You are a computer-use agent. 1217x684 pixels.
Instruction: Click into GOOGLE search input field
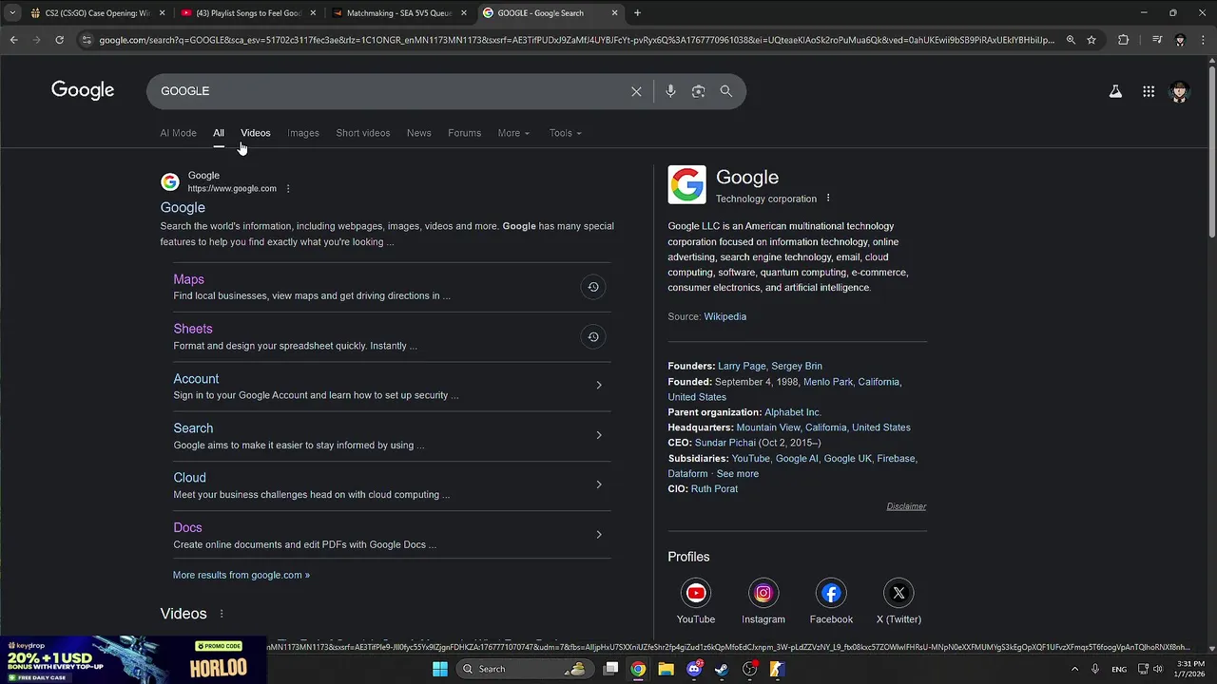pos(390,91)
